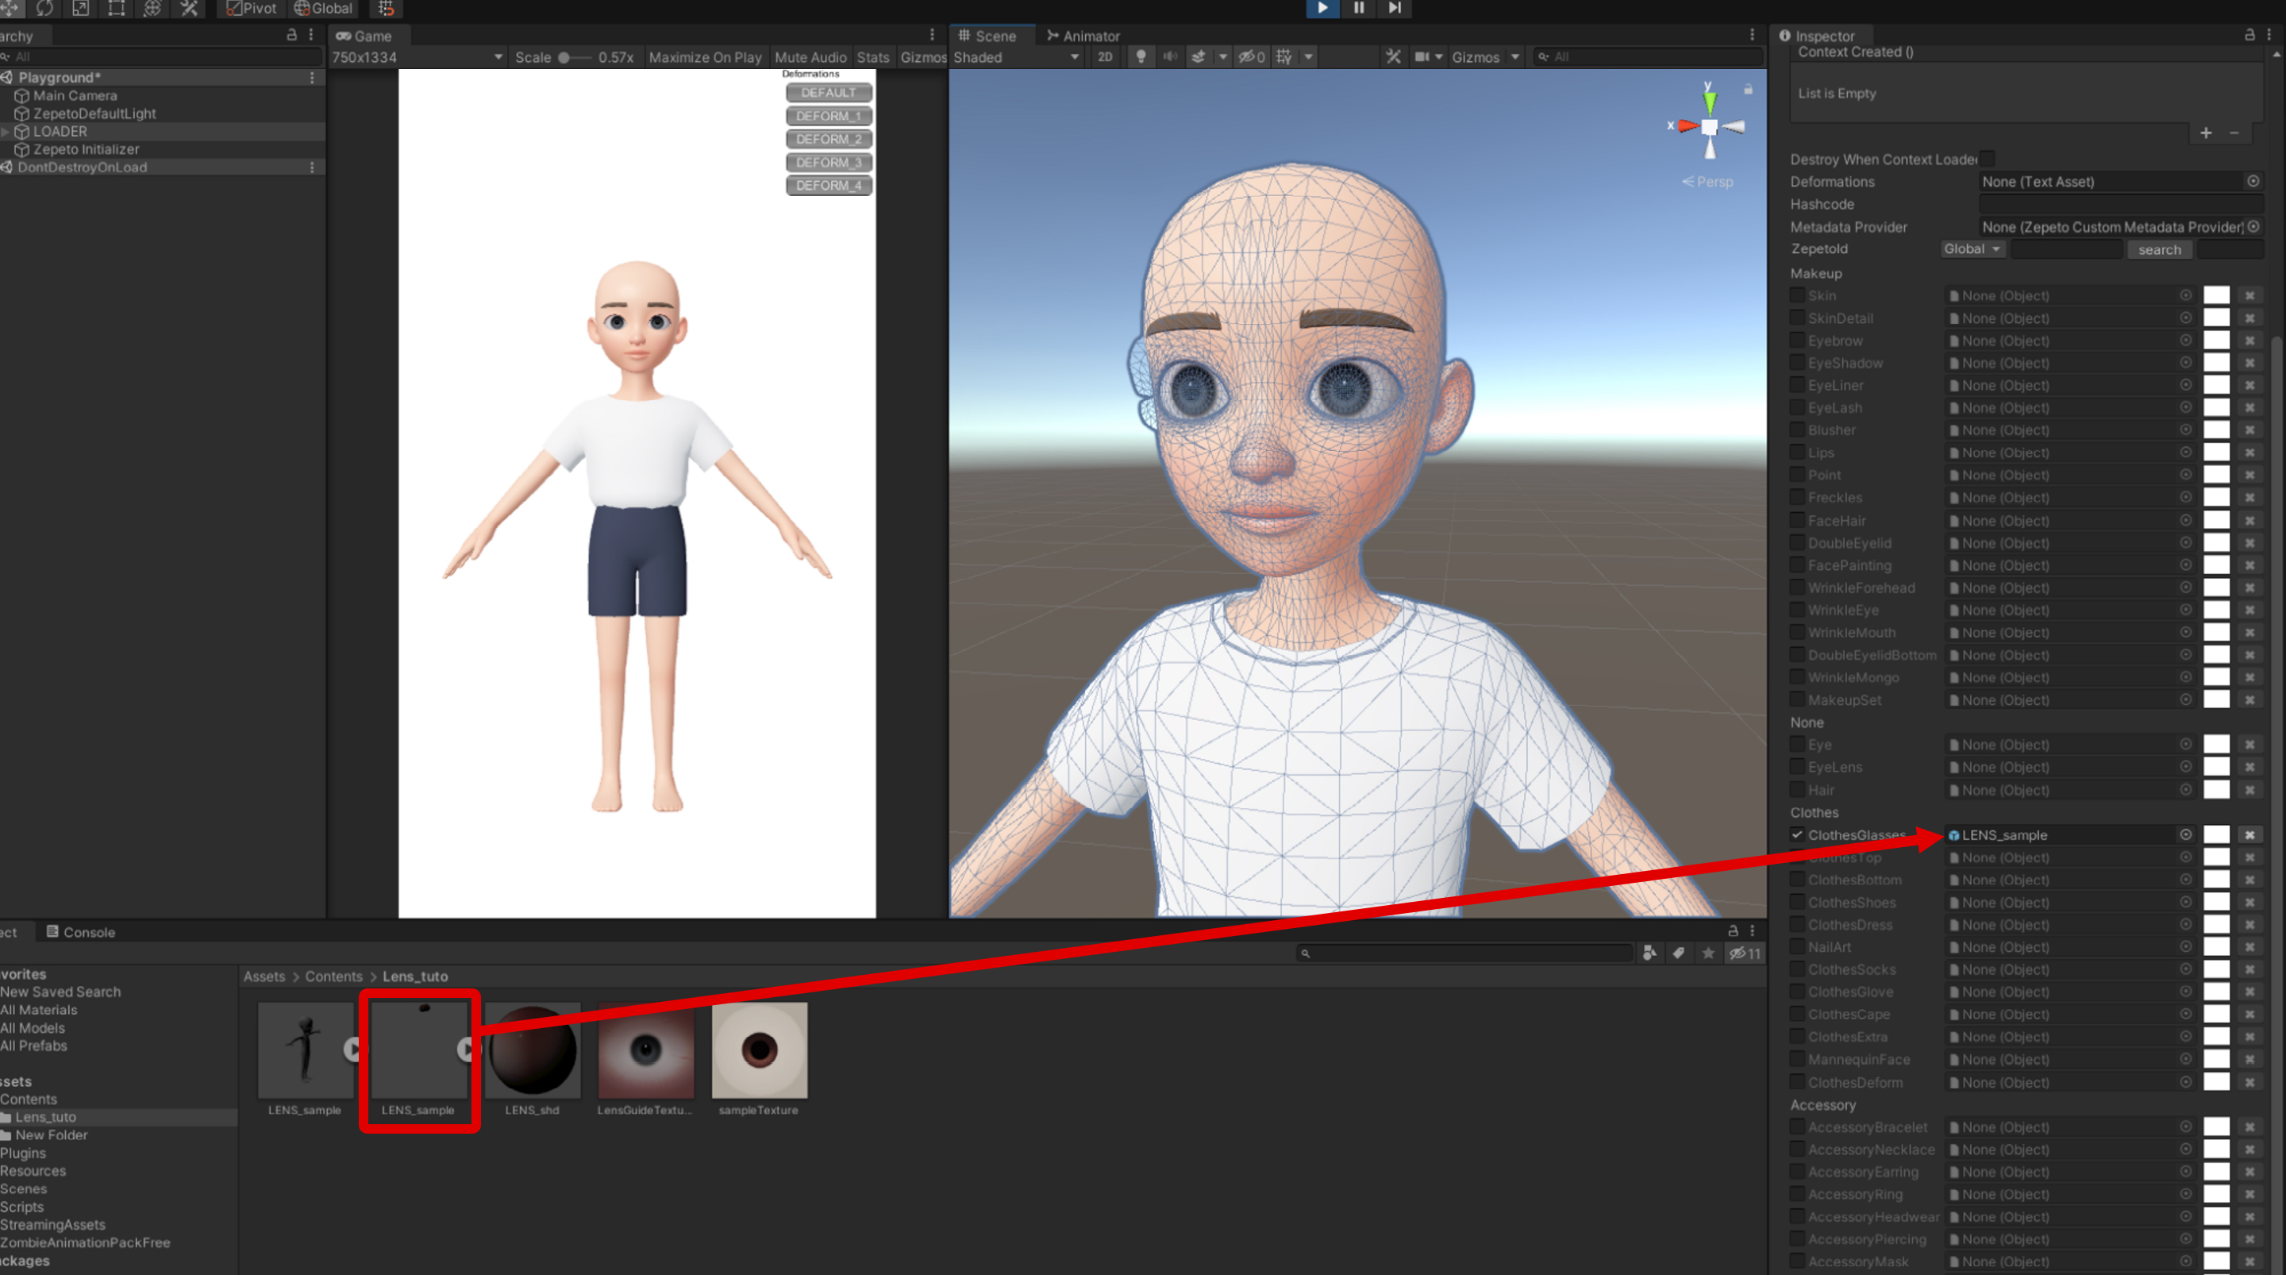Viewport: 2286px width, 1275px height.
Task: Click the Game view Scale slider
Action: pos(565,57)
